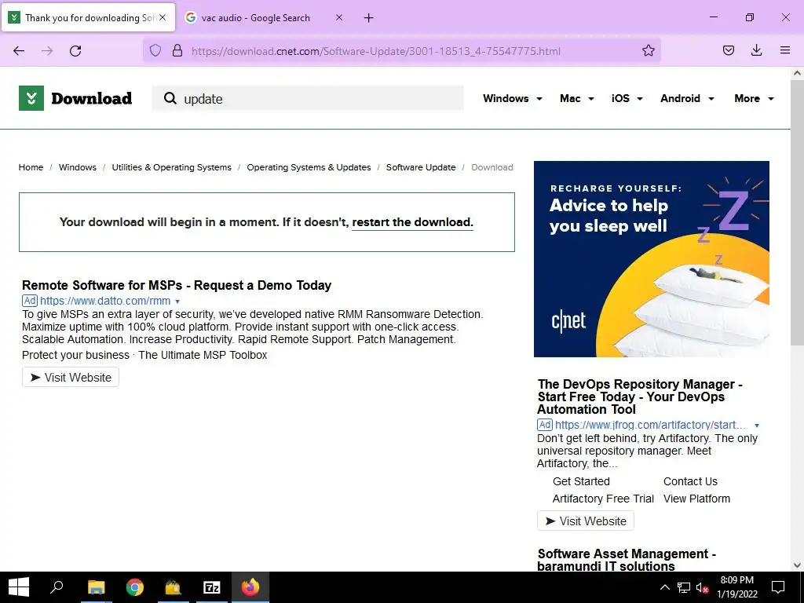804x603 pixels.
Task: Click Visit Website under the jfrog ad
Action: click(x=586, y=521)
